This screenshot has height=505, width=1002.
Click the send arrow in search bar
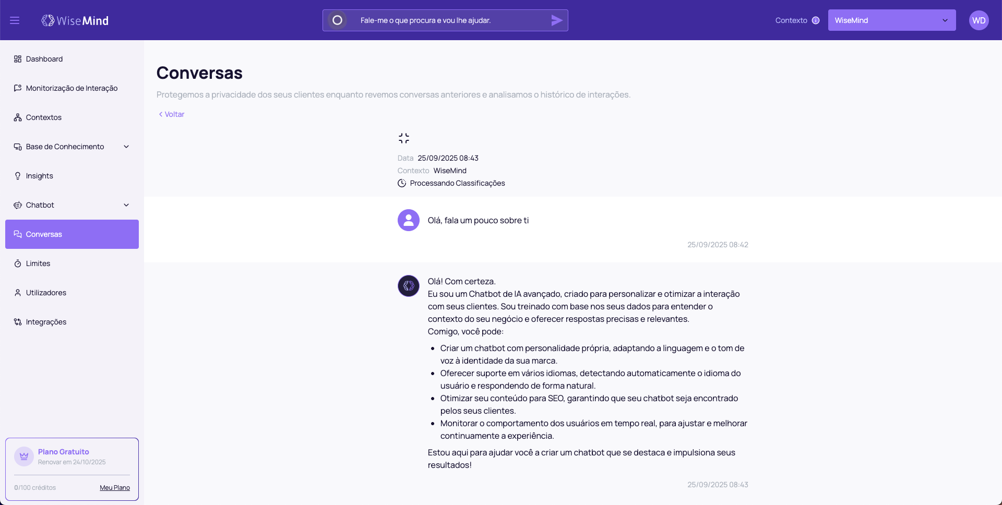tap(556, 20)
